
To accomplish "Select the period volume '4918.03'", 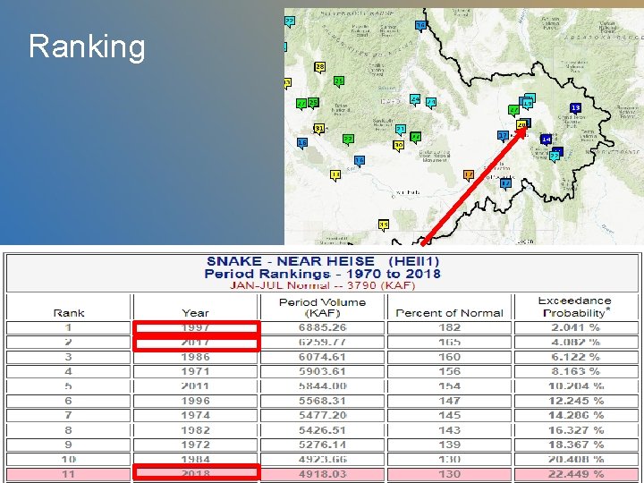I will pyautogui.click(x=322, y=473).
